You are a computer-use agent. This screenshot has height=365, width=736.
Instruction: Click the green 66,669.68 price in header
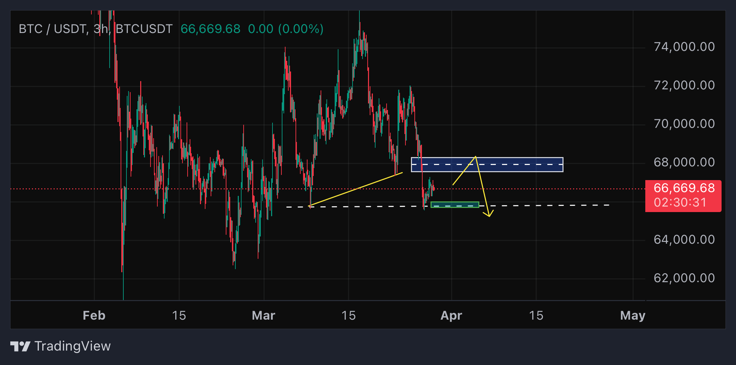point(210,29)
